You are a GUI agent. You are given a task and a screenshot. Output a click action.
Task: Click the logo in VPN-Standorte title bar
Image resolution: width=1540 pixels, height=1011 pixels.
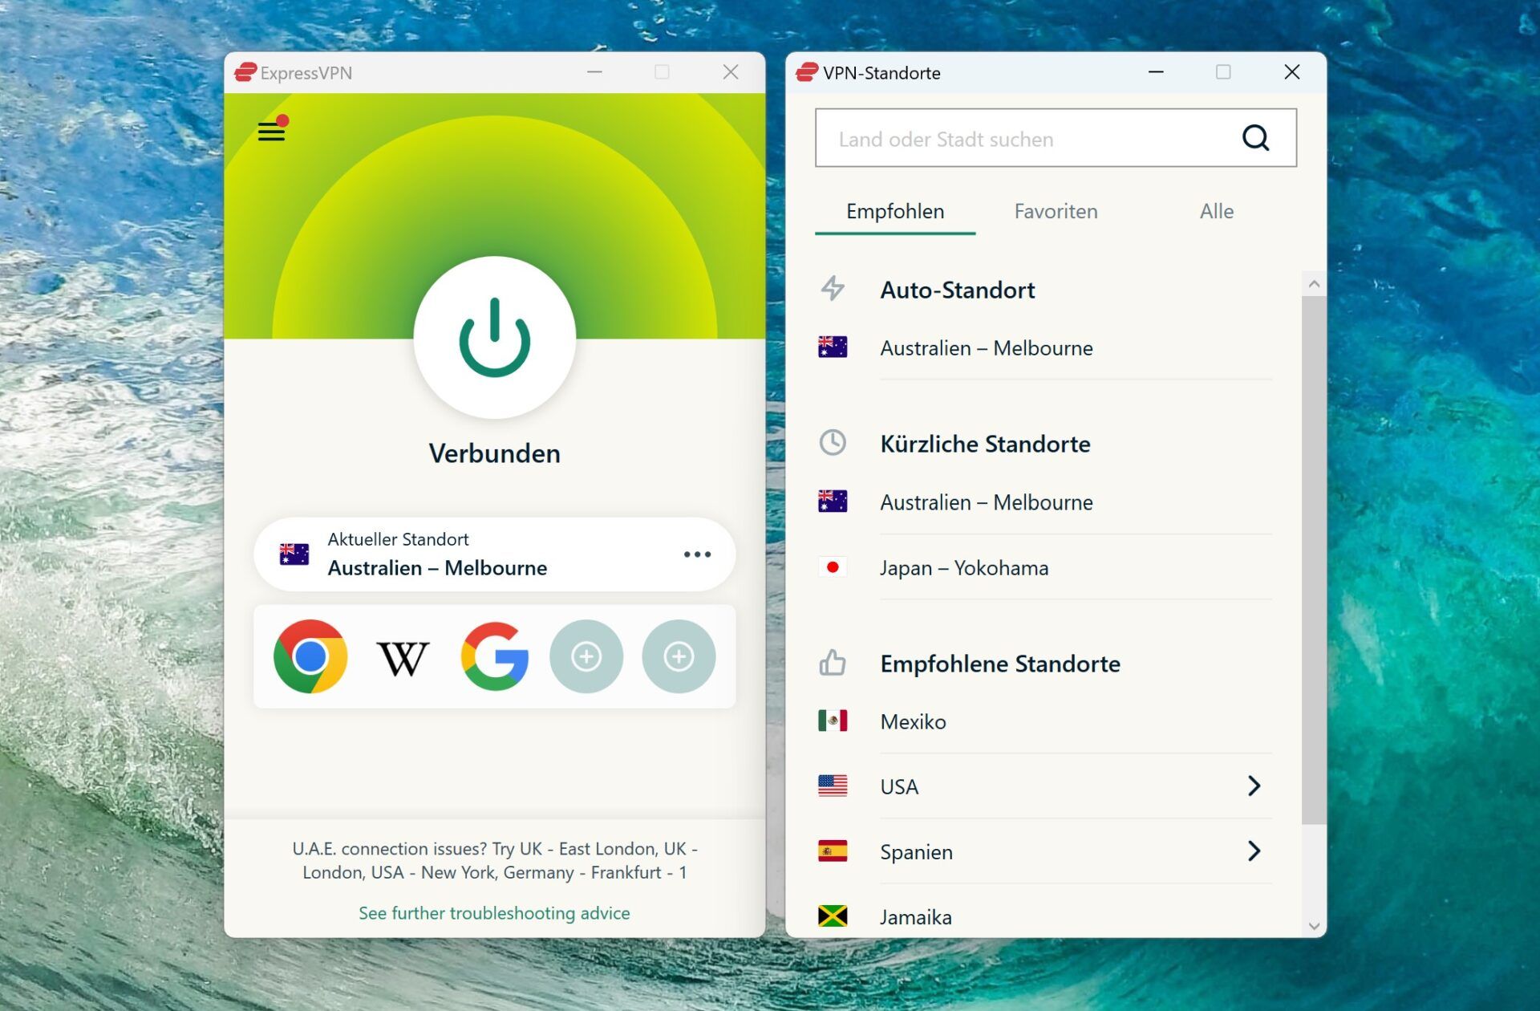pyautogui.click(x=806, y=72)
